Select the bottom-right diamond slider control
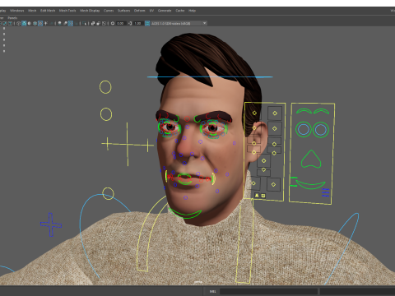Image resolution: width=395 pixels, height=296 pixels. tap(273, 184)
